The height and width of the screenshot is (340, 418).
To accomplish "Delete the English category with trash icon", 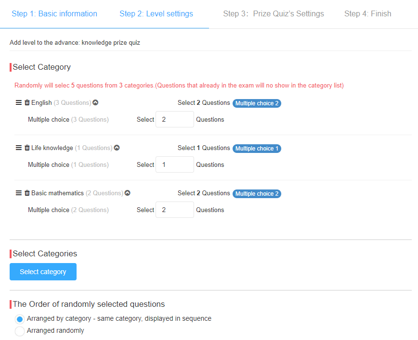I will click(x=27, y=102).
